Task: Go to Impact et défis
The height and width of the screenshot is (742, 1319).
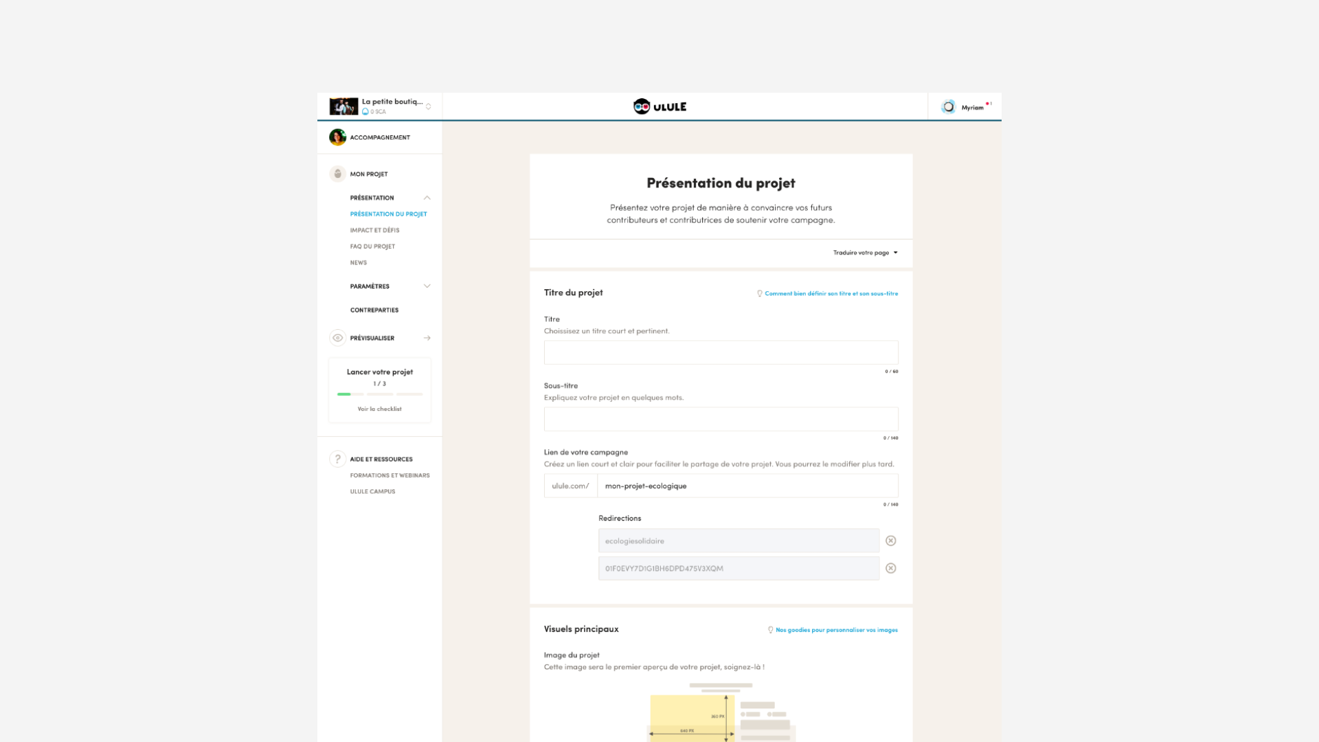Action: click(374, 230)
